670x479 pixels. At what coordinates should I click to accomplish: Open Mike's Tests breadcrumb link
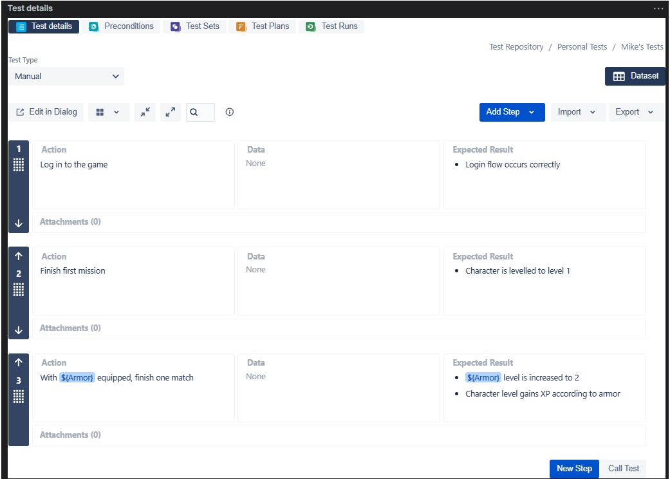point(642,47)
